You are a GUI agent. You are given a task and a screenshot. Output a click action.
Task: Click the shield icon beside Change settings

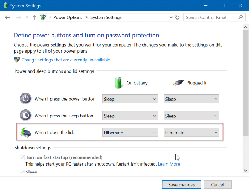pos(17,60)
